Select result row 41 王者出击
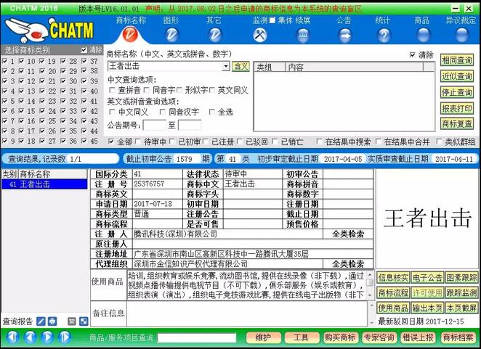The height and width of the screenshot is (349, 481). tap(44, 184)
